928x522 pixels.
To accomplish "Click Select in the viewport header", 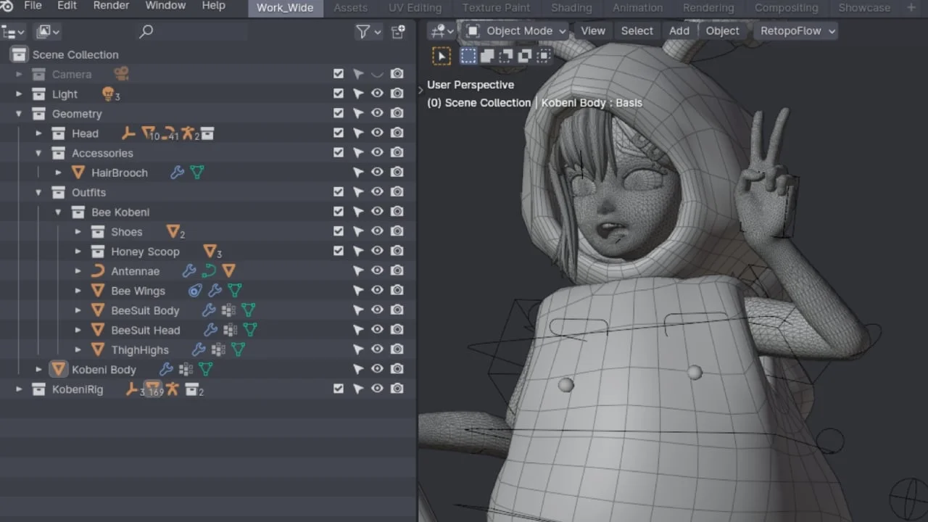I will [x=637, y=31].
